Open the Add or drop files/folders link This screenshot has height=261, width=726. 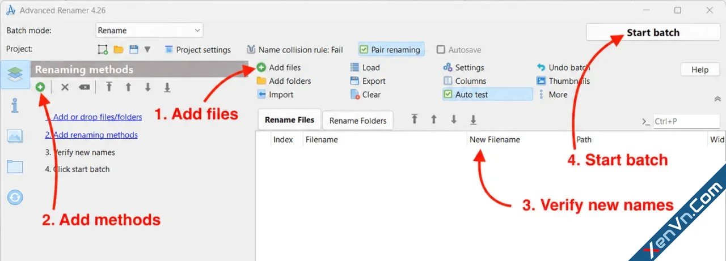pyautogui.click(x=94, y=117)
